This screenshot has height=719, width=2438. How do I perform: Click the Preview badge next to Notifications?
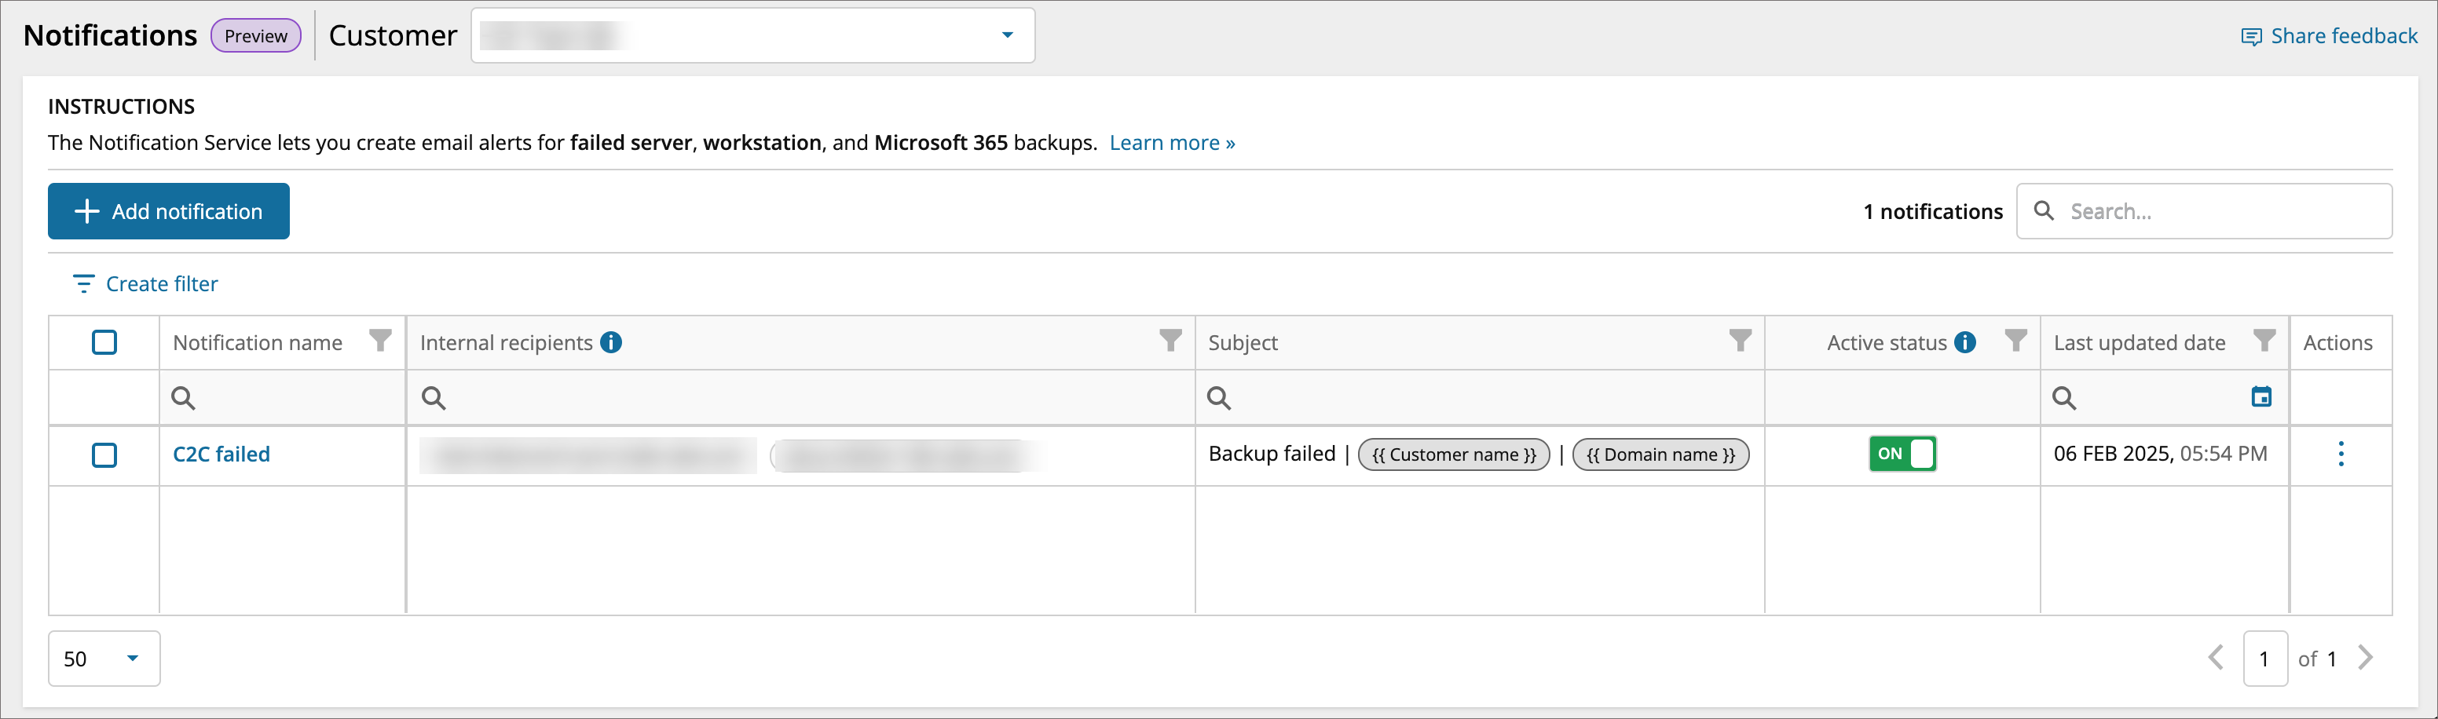(x=255, y=36)
